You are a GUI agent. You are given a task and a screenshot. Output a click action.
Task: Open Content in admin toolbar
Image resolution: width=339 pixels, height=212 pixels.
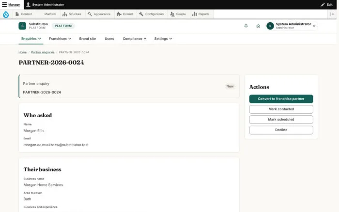[24, 14]
